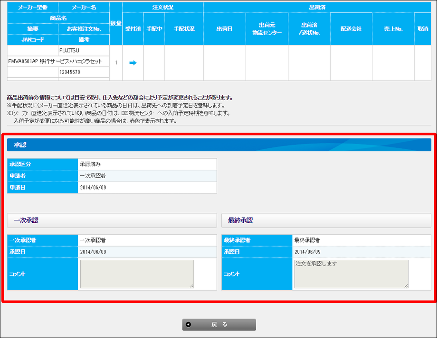Click the 売上No. column header
Screen dimensions: 437x338
(x=393, y=29)
